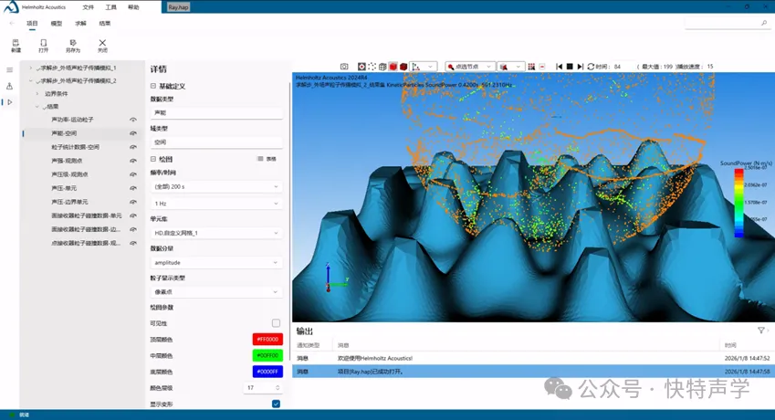Open the 帮助 menu
Viewport: 775px width, 420px height.
(133, 7)
